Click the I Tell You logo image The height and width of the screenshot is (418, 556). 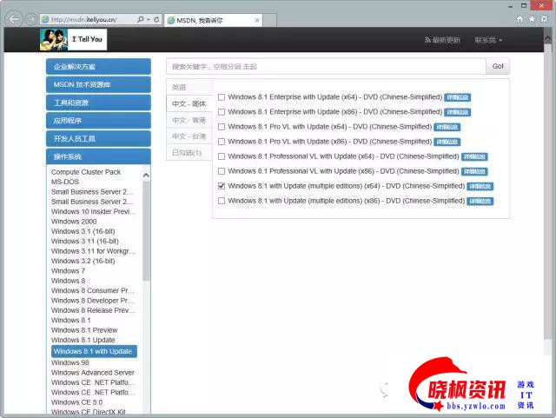coord(73,39)
